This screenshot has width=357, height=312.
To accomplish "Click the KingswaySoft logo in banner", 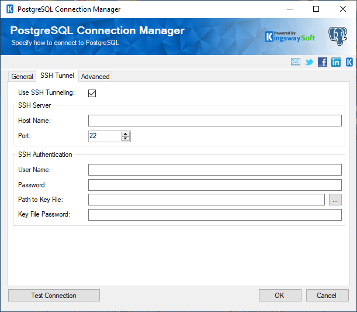I will click(x=290, y=37).
